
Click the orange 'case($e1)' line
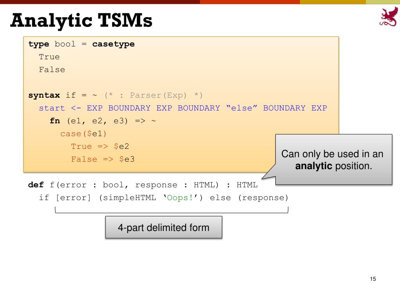click(x=84, y=134)
